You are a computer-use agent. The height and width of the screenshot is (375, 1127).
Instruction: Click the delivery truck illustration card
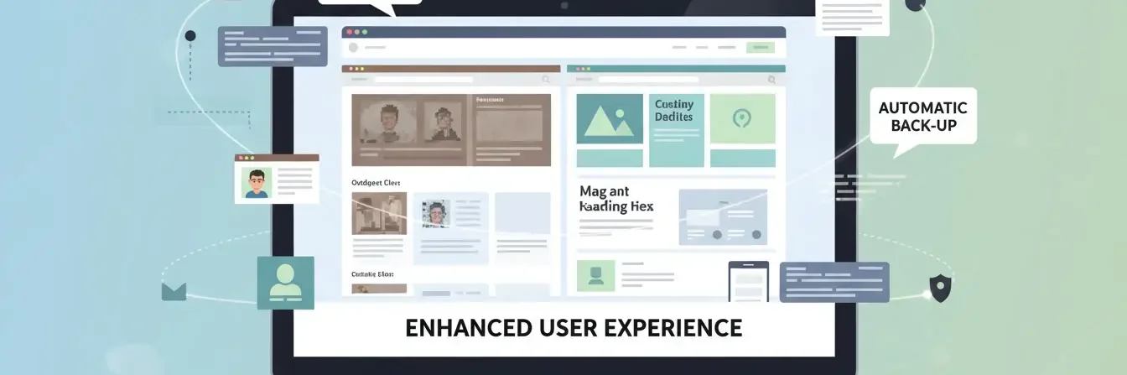[x=723, y=216]
